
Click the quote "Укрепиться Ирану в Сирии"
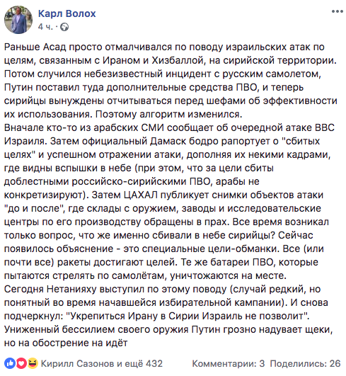point(133,316)
